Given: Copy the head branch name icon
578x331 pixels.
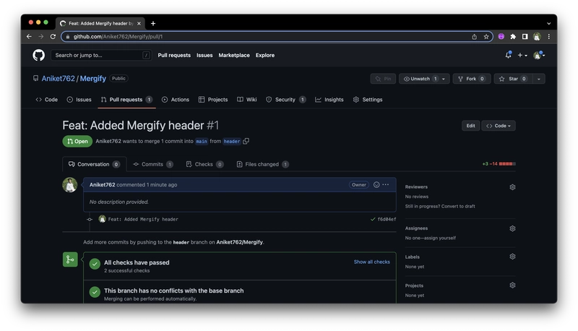Looking at the screenshot, I should point(246,141).
